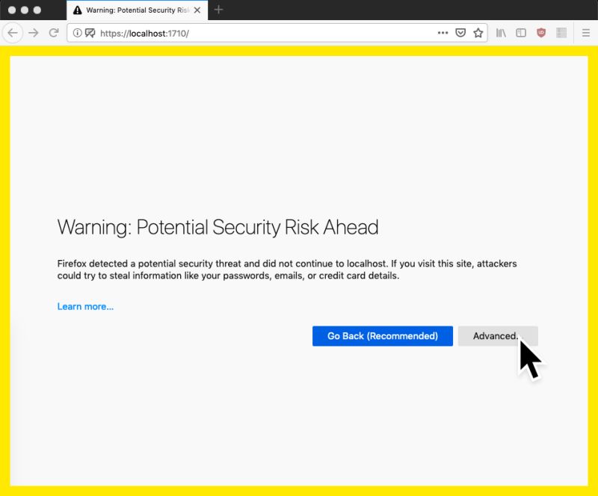Bookmark this page with the star
The height and width of the screenshot is (496, 598).
[478, 33]
